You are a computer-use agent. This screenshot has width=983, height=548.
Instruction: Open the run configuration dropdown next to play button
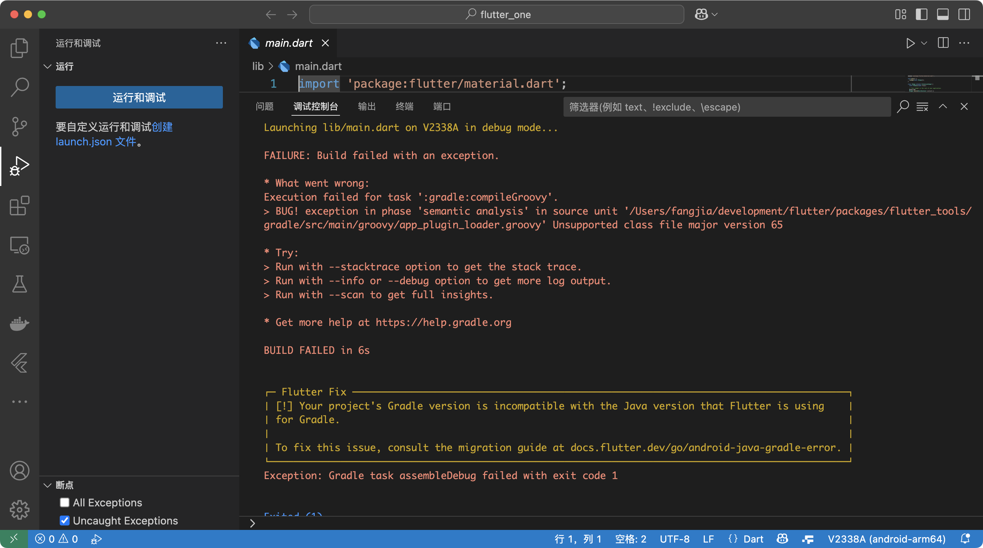924,43
